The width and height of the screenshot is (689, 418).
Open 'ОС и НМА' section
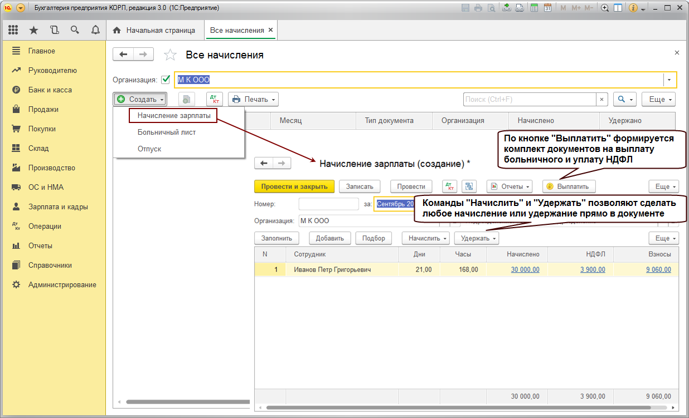pyautogui.click(x=45, y=187)
